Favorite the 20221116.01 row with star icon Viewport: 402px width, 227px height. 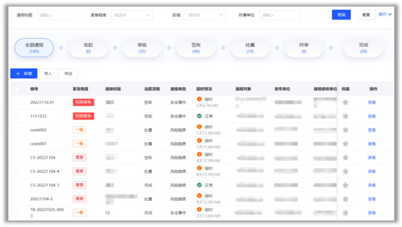[x=346, y=102]
